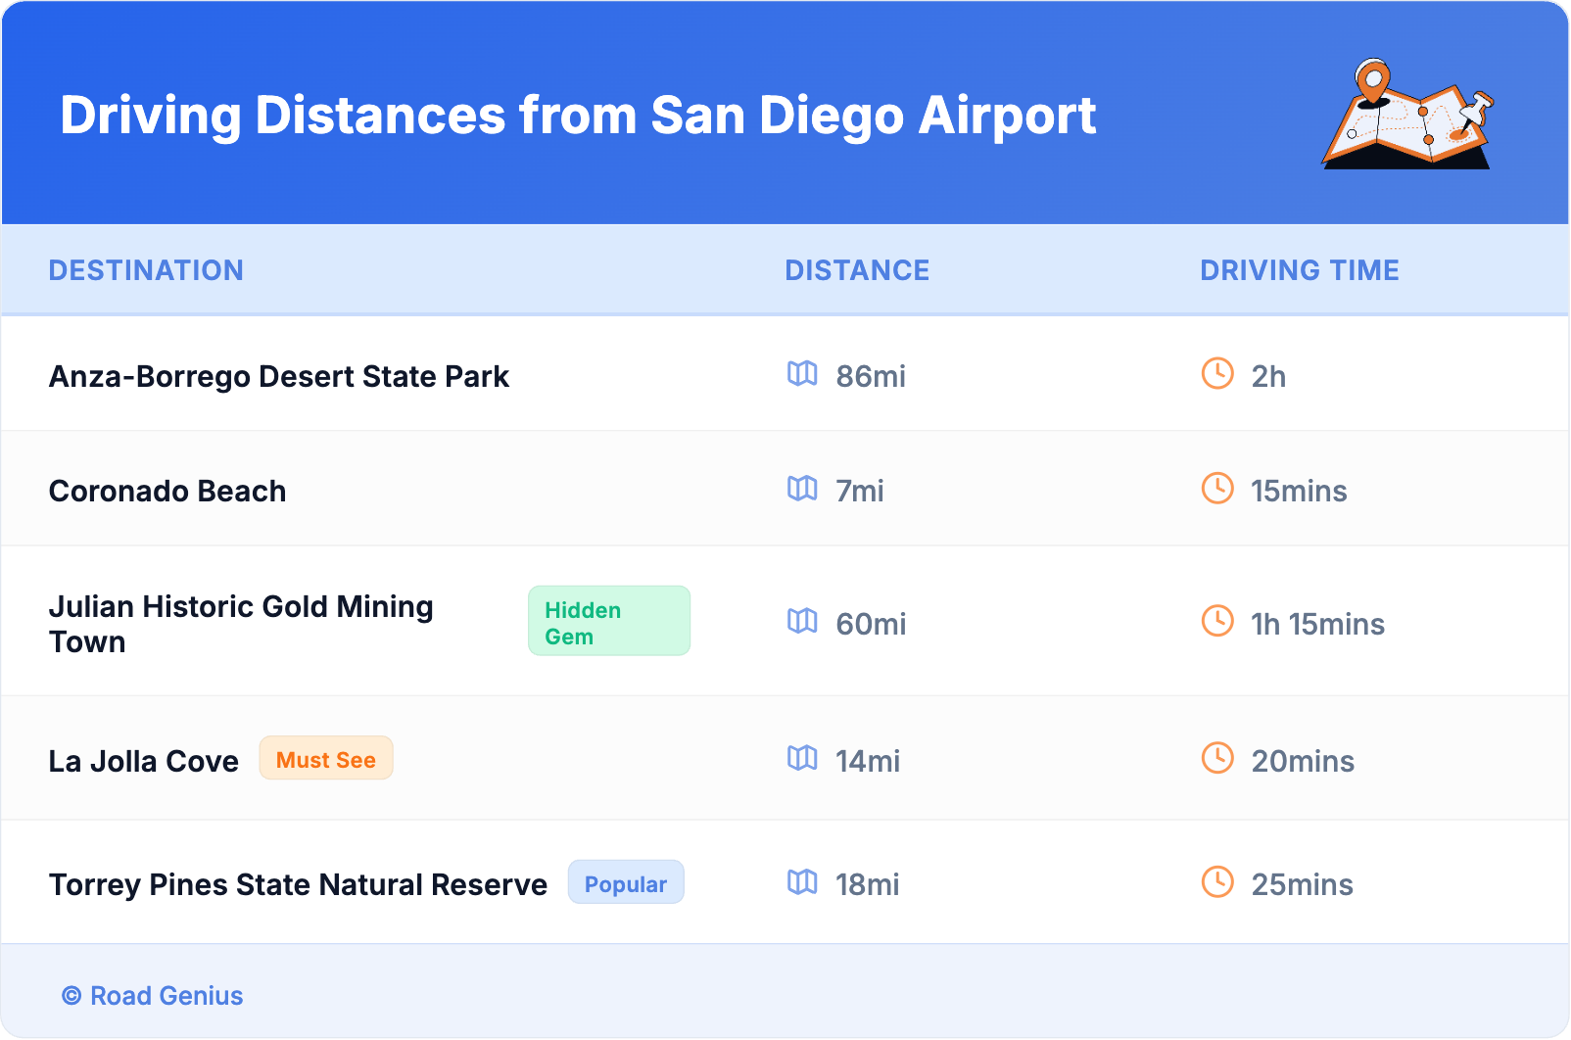Click clock icon next to 2h
This screenshot has width=1571, height=1040.
point(1217,374)
